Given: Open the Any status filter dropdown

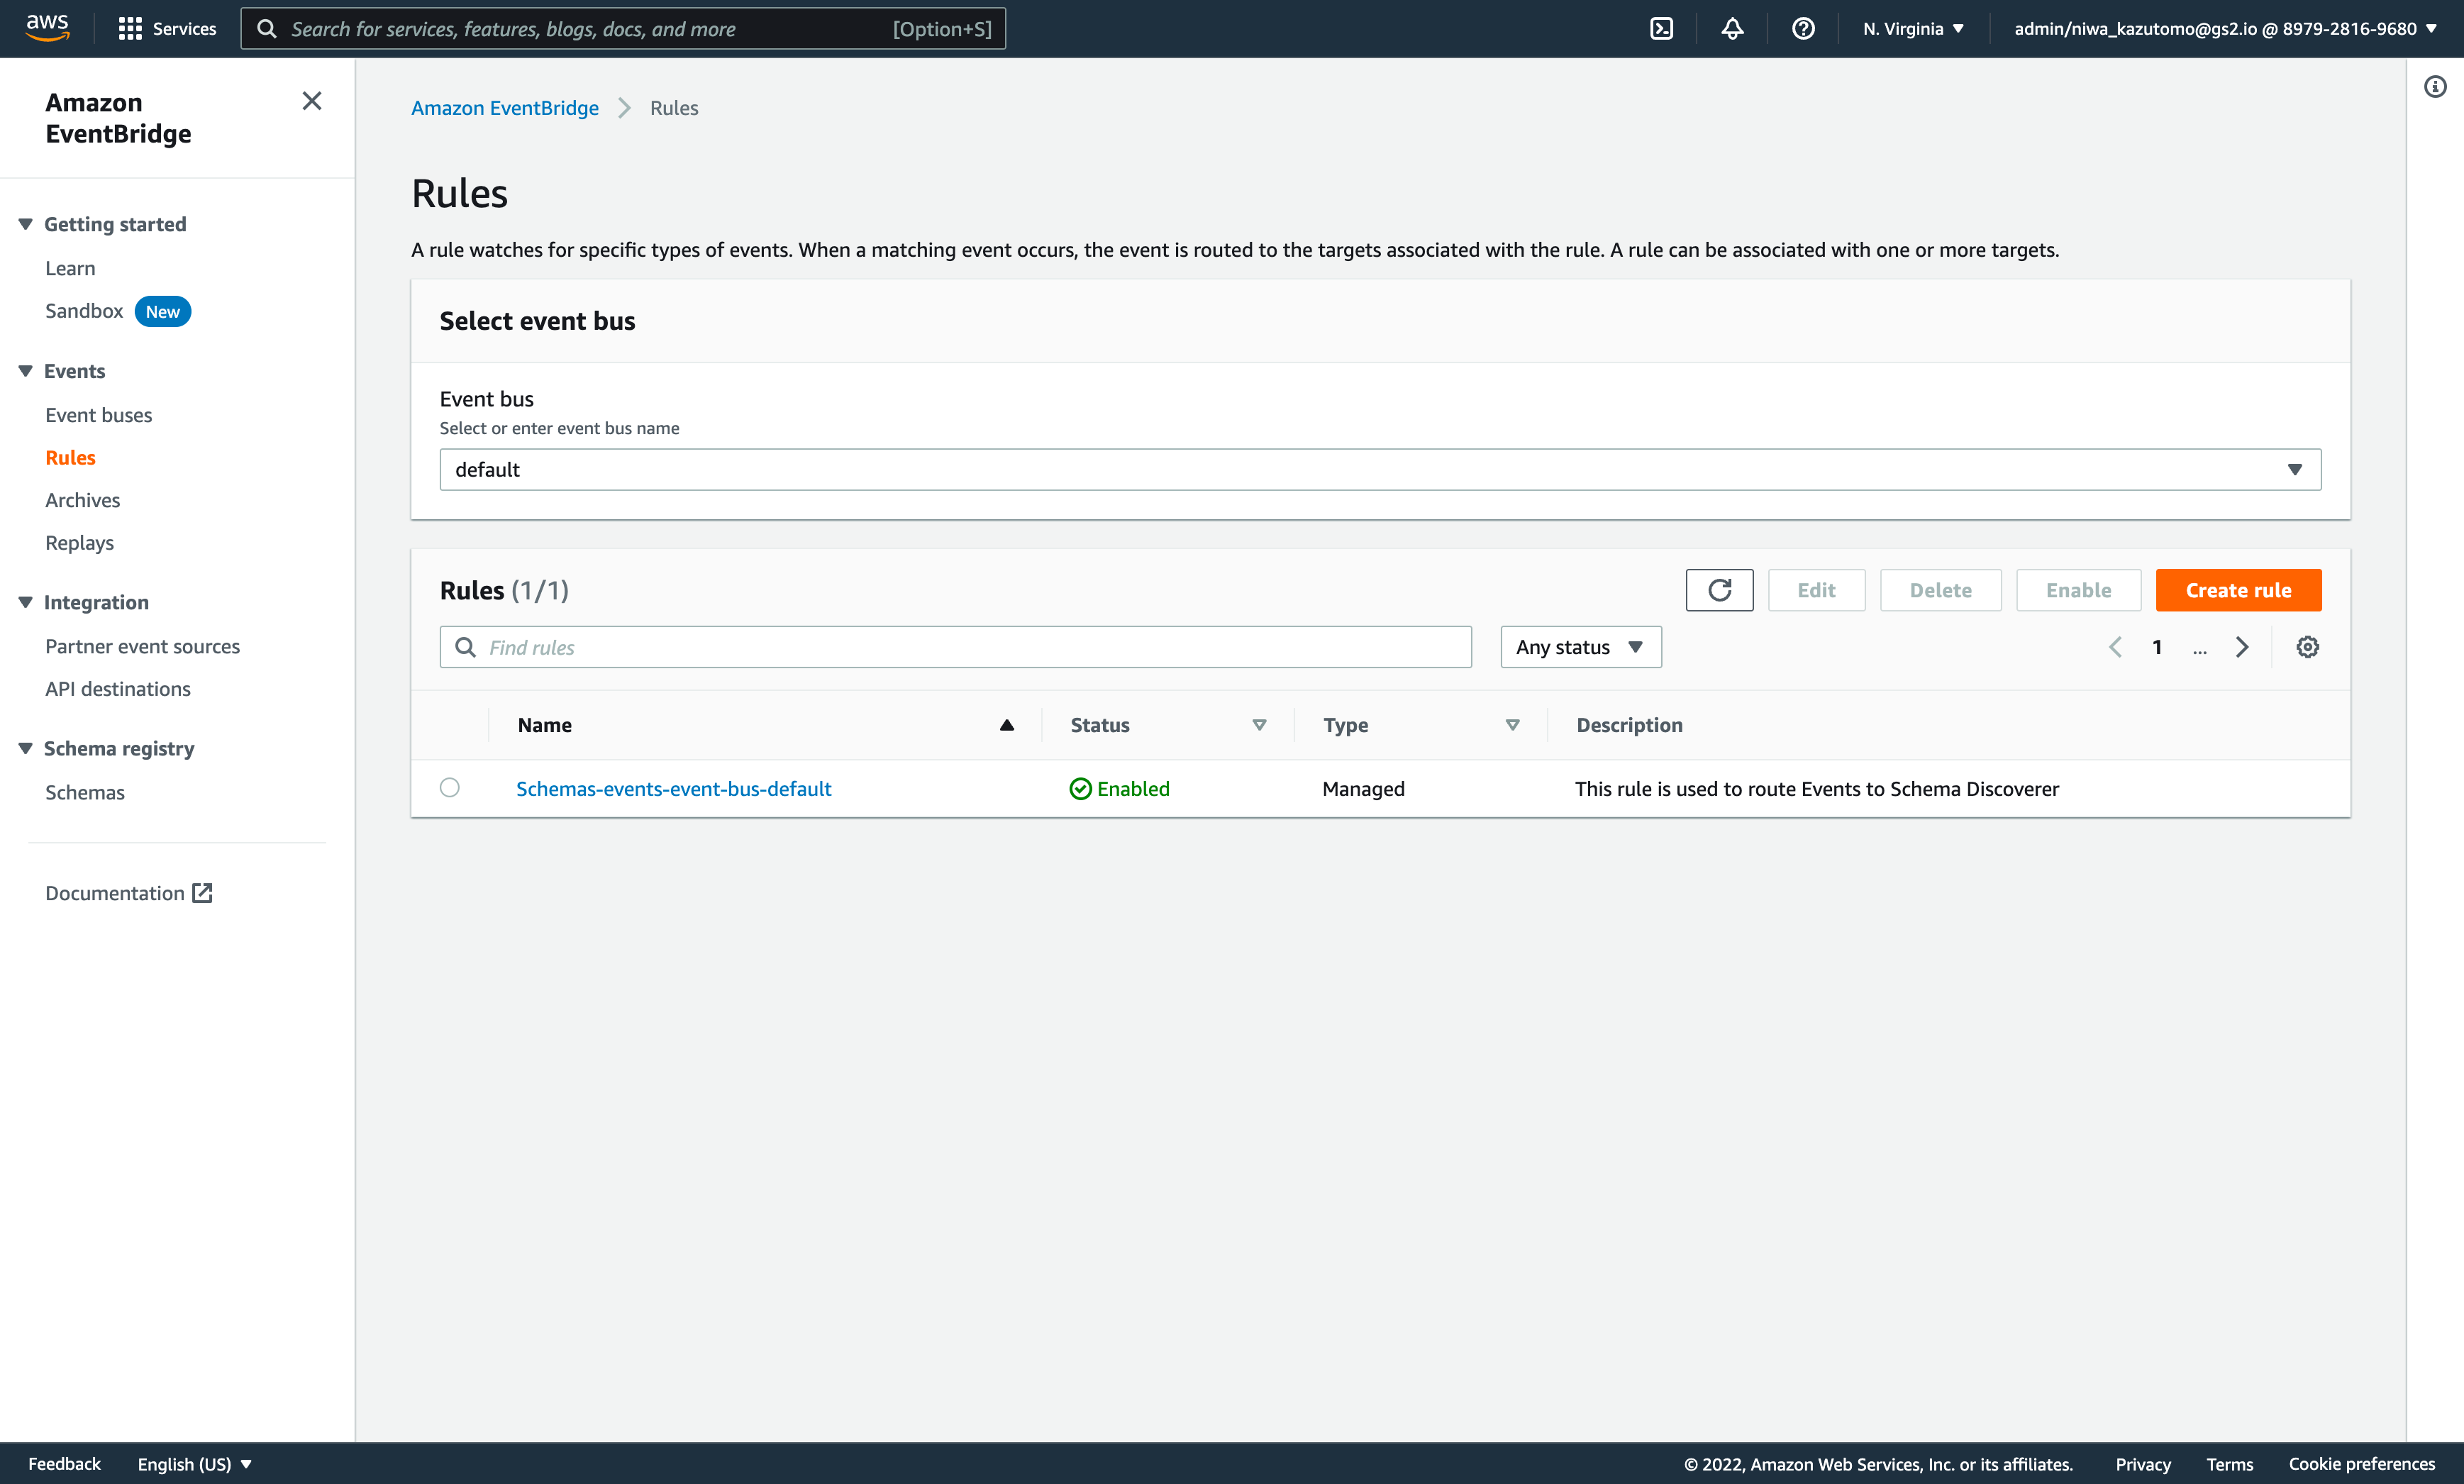Looking at the screenshot, I should coord(1580,647).
